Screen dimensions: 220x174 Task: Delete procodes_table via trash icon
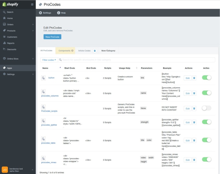(x=194, y=140)
